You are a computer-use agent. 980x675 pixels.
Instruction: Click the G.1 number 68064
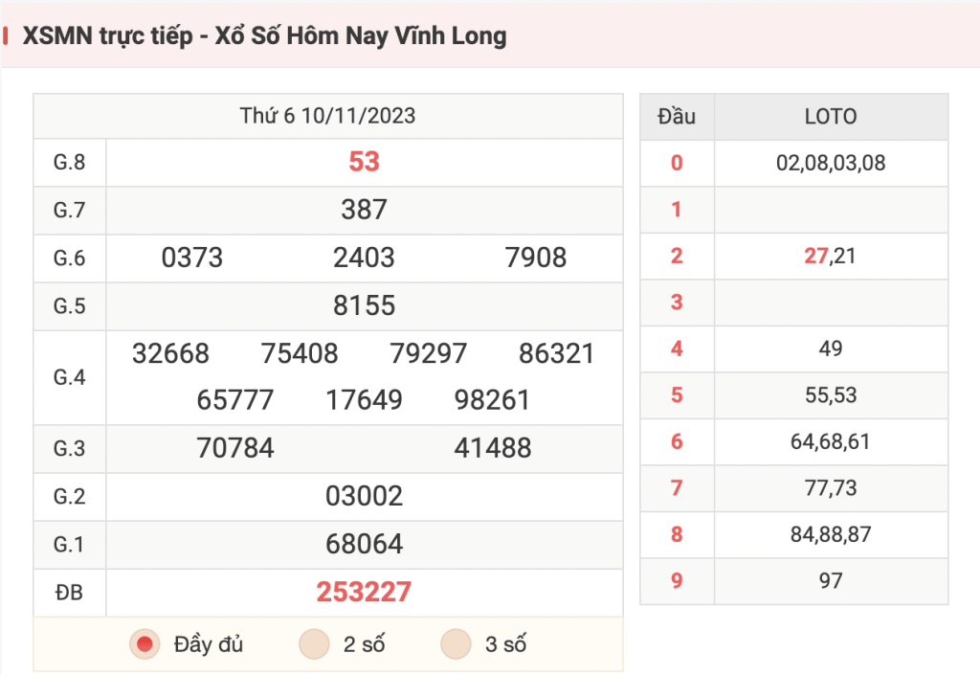point(364,544)
